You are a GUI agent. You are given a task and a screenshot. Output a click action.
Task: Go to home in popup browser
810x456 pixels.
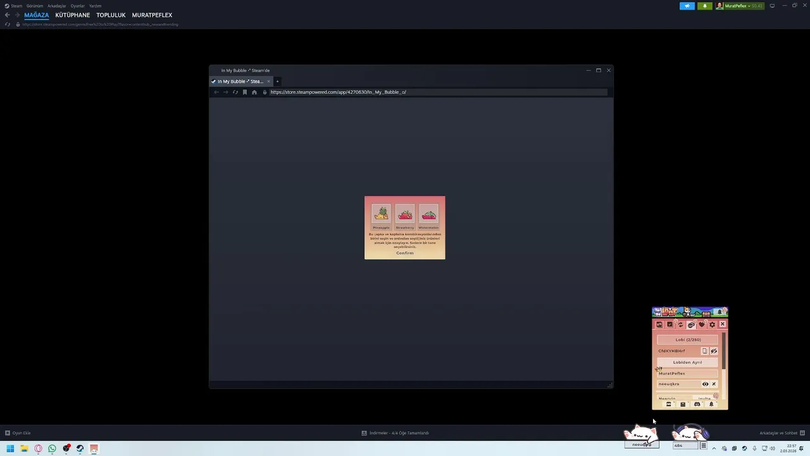coord(254,92)
